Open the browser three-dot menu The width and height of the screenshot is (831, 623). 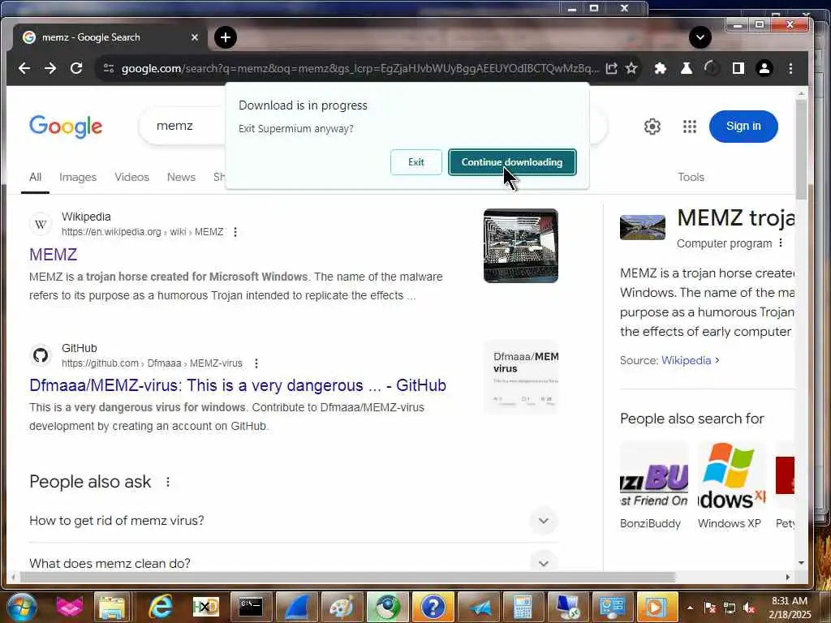(790, 68)
